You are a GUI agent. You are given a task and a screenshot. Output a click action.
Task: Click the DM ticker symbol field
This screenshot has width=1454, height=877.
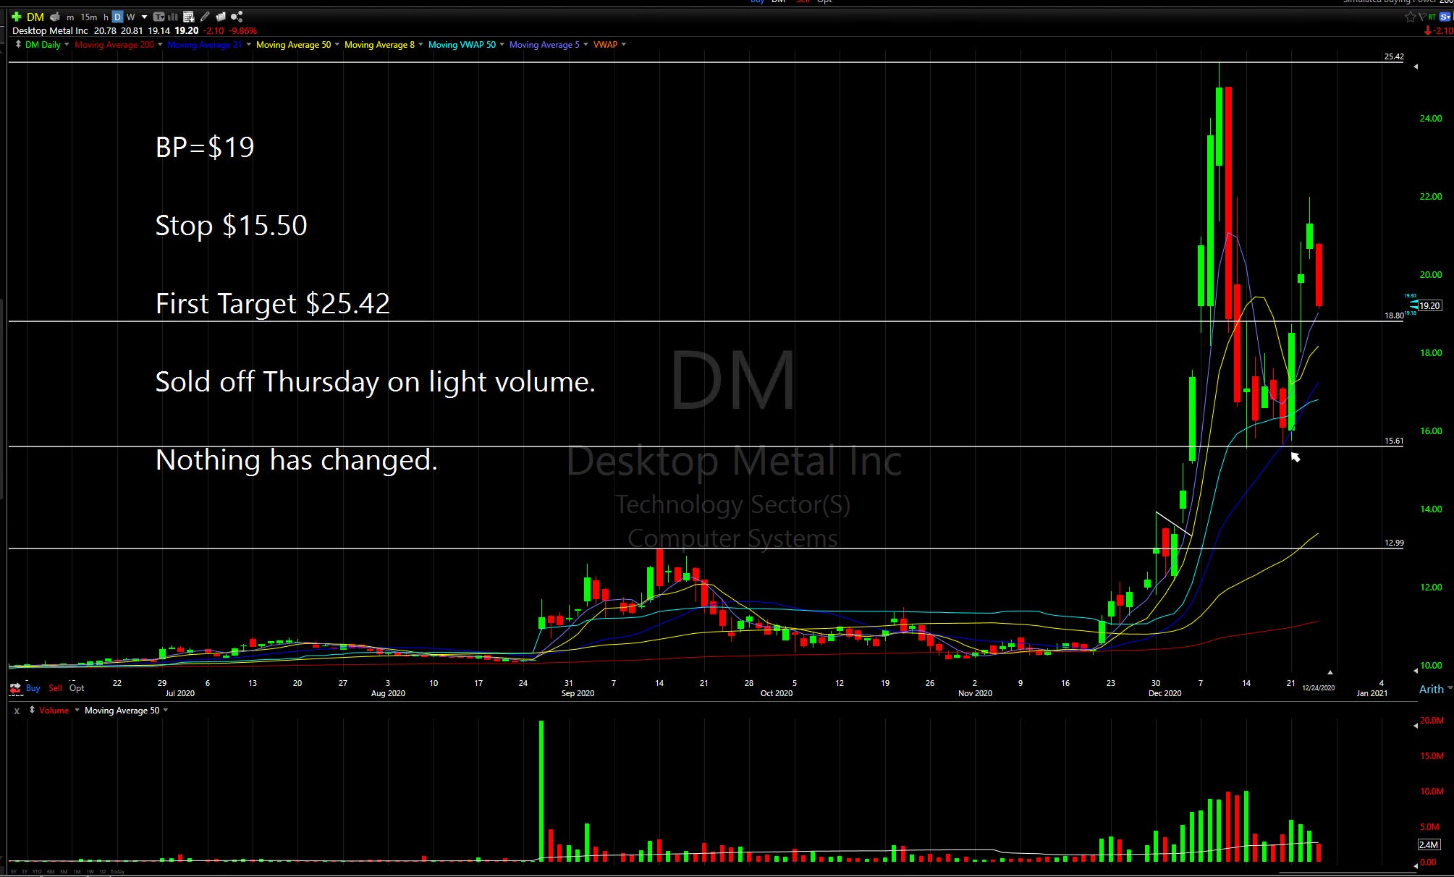35,17
